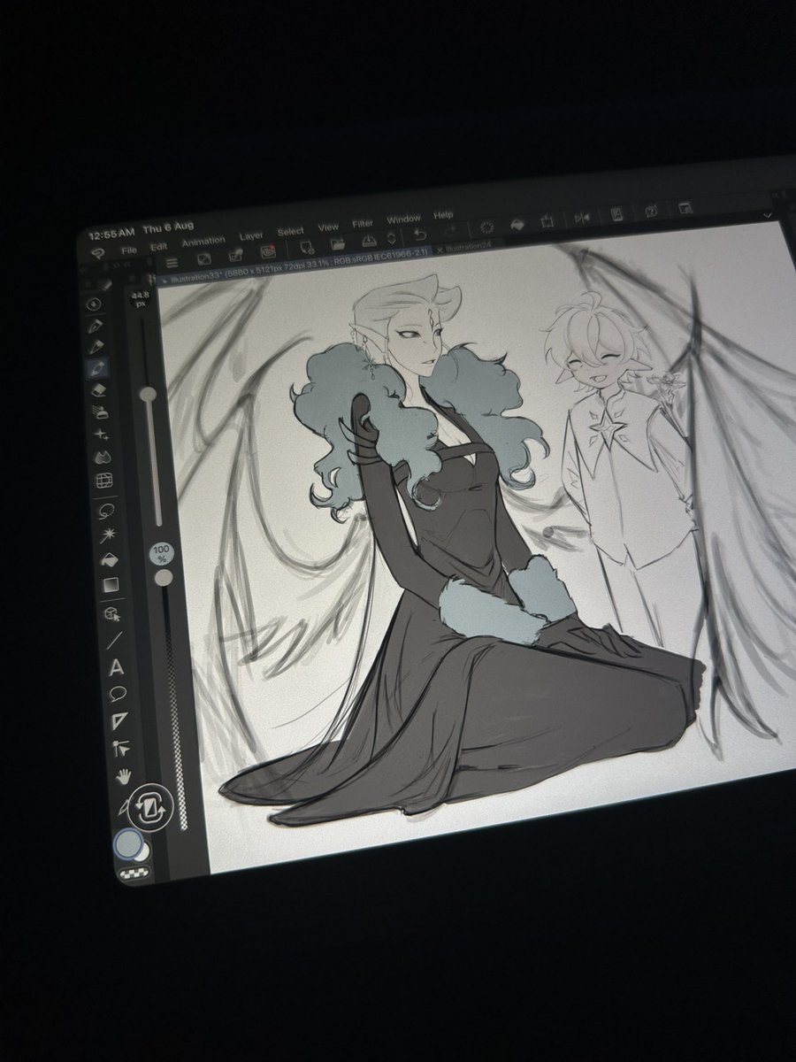Image resolution: width=796 pixels, height=1062 pixels.
Task: Select the Auto select magic wand
Action: point(108,535)
